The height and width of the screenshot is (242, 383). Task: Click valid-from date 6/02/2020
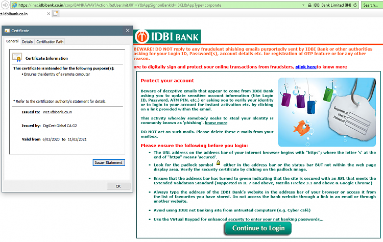coord(51,139)
